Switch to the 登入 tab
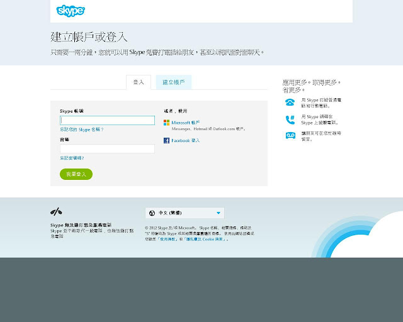 pyautogui.click(x=139, y=82)
